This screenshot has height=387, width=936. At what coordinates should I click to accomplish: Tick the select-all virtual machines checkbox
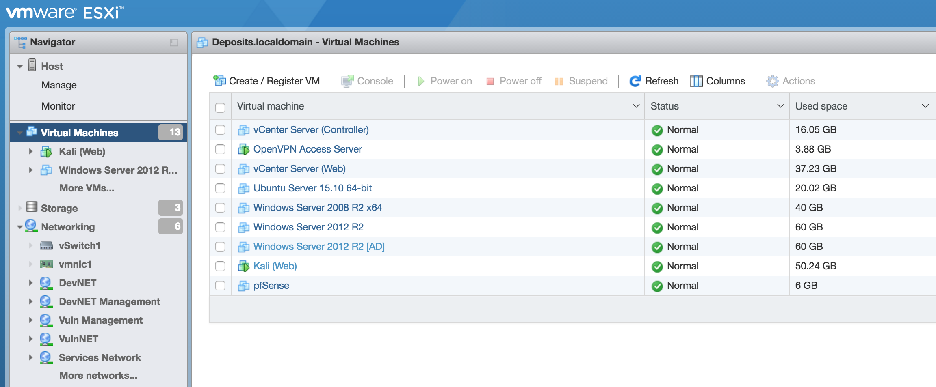coord(220,107)
